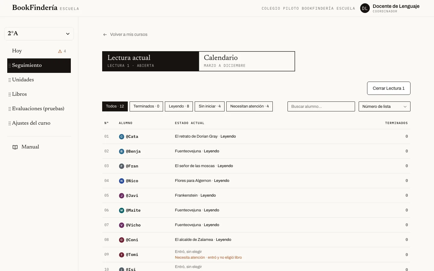The width and height of the screenshot is (434, 271).
Task: Click the Cerrar Lectura 1 button
Action: [x=388, y=88]
